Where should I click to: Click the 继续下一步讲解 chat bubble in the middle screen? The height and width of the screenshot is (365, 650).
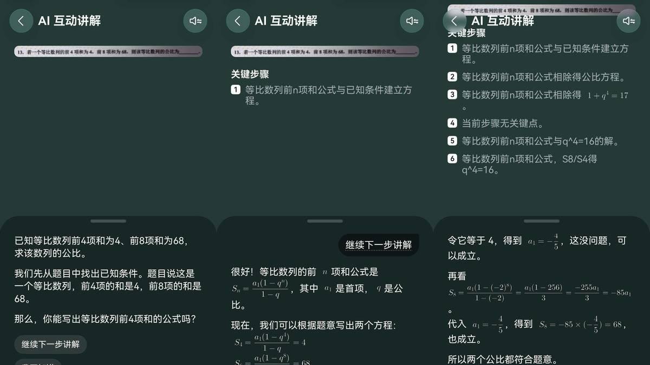tap(379, 245)
